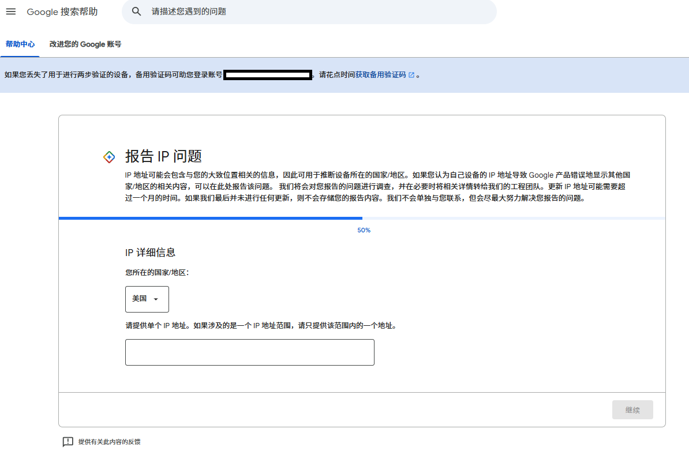
Task: Click the diamond icon beside 报告 IP 问题
Action: click(x=109, y=157)
